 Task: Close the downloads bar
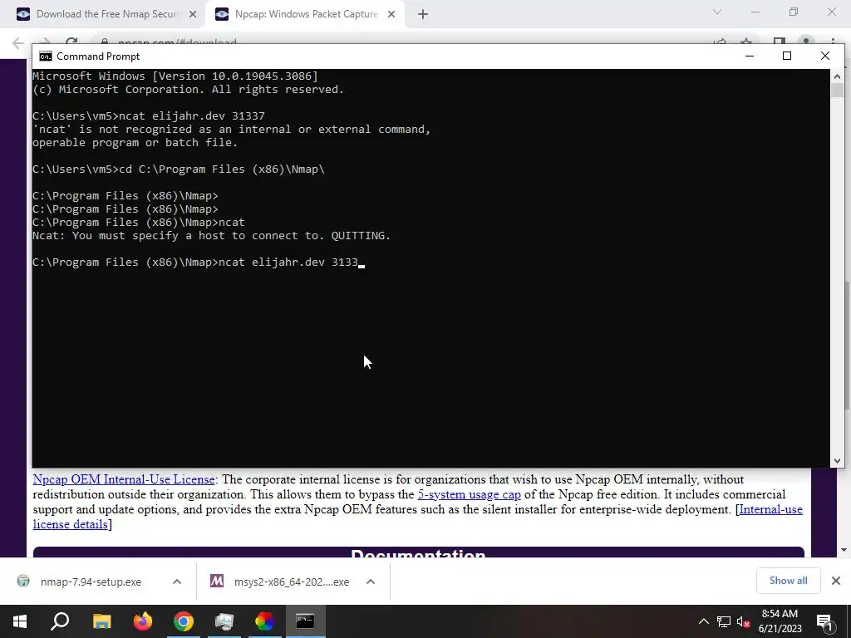[836, 581]
